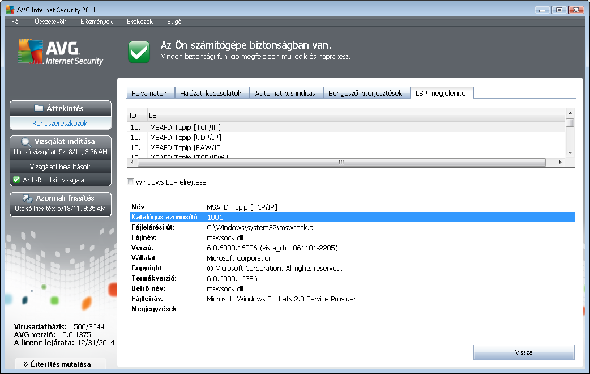
Task: Click Microsoft Windows Sockets 2.0 Service Provider
Action: [281, 299]
